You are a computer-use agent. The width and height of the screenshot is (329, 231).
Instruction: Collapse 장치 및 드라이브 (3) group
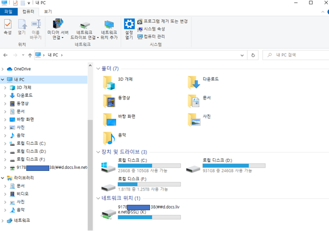pos(98,152)
